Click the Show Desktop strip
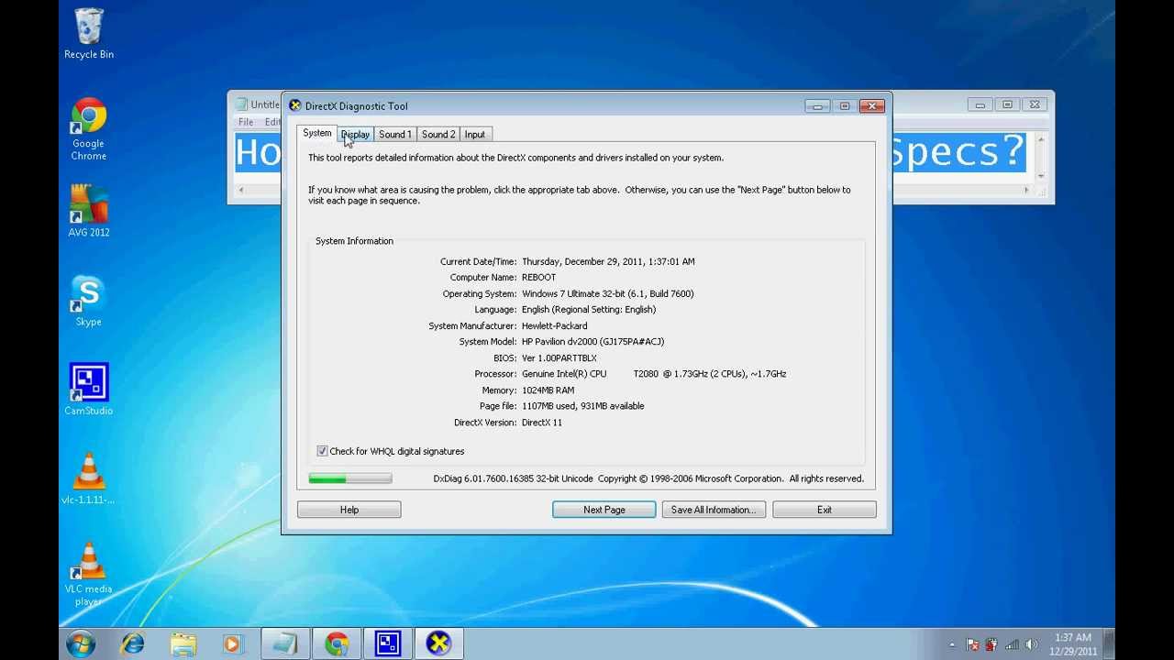The width and height of the screenshot is (1174, 660). 1110,643
